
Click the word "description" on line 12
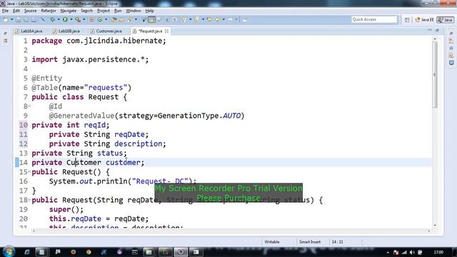click(138, 143)
